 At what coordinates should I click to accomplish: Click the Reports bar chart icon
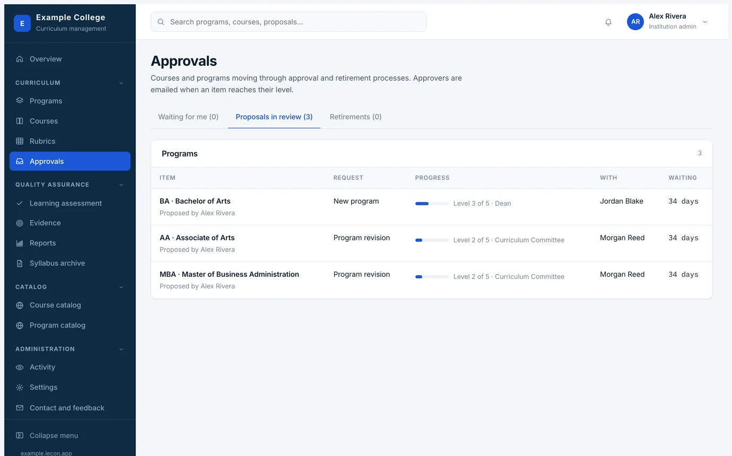tap(20, 243)
